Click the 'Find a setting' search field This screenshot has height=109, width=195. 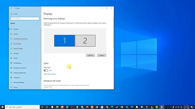point(25,18)
